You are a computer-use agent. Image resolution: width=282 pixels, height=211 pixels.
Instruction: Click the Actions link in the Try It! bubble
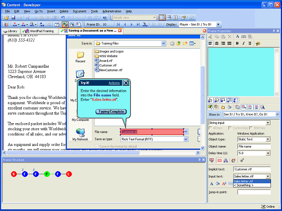(x=114, y=83)
